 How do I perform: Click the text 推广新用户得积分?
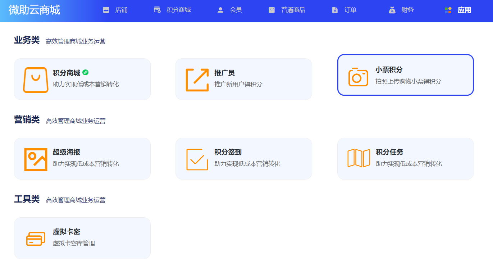(x=238, y=84)
